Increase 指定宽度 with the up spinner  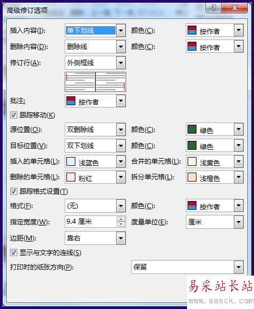click(121, 219)
